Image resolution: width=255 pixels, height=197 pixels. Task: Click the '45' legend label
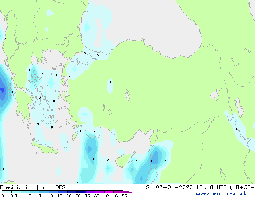pos(115,195)
